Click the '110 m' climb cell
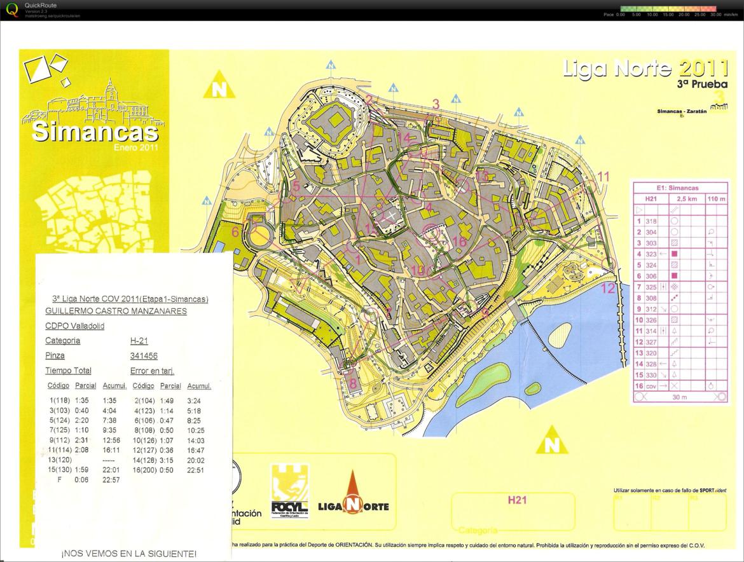744x562 pixels. (716, 199)
